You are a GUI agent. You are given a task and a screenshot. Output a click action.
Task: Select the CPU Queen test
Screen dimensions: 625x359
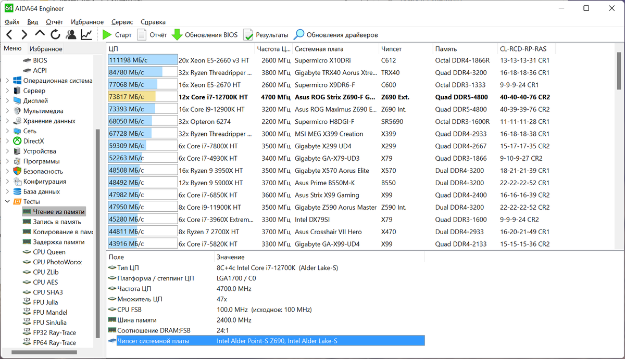point(49,252)
